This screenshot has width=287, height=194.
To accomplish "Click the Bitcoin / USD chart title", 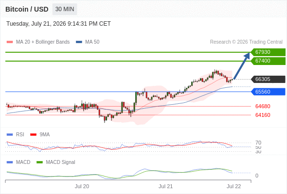I will tap(27, 9).
